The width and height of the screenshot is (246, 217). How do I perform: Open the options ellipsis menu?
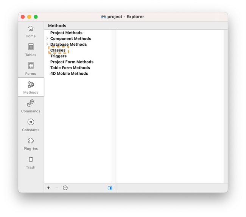coord(65,188)
